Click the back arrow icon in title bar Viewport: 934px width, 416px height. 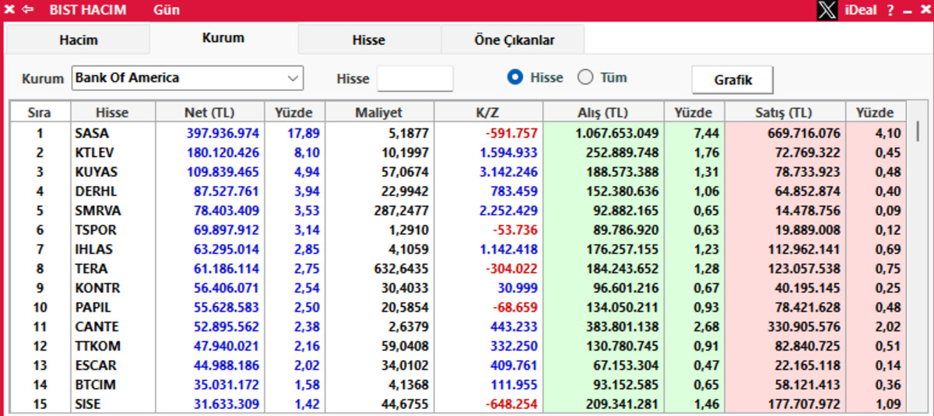(x=28, y=10)
